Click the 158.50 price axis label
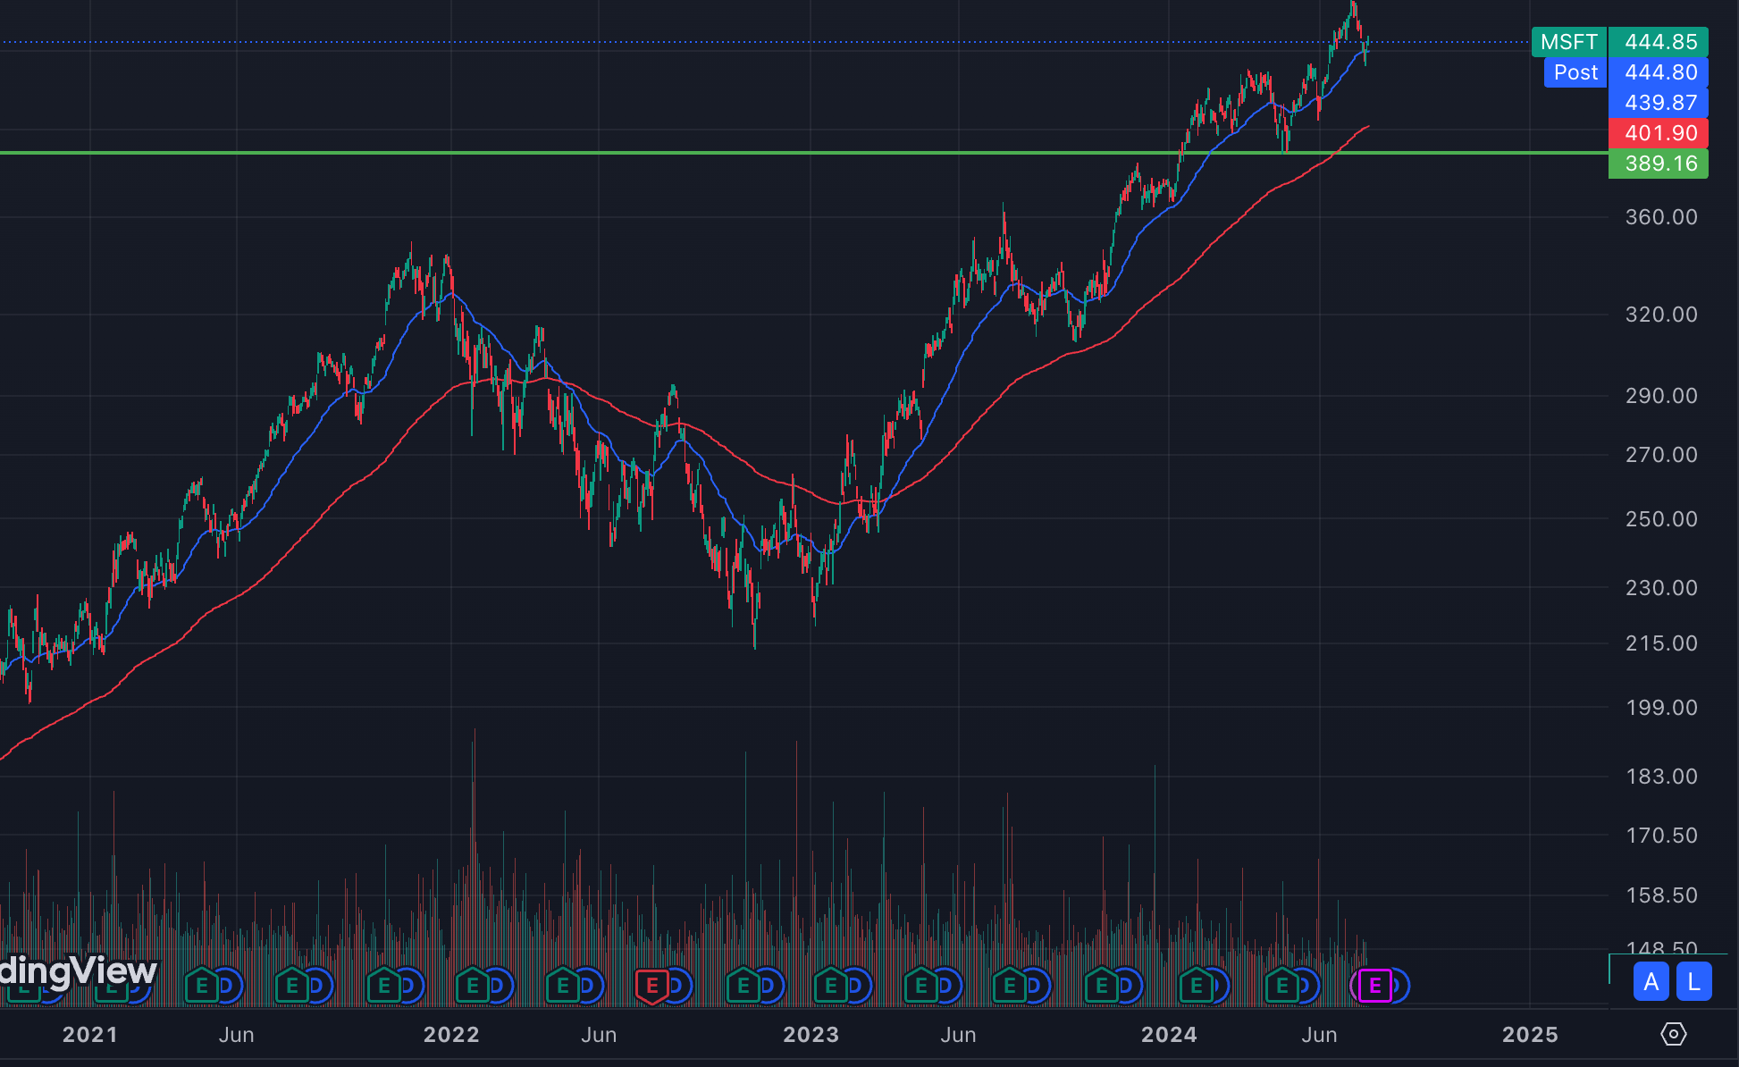 (x=1661, y=895)
